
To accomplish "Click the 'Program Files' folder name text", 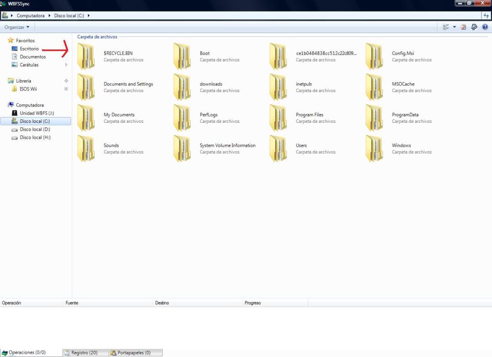I will [x=309, y=115].
